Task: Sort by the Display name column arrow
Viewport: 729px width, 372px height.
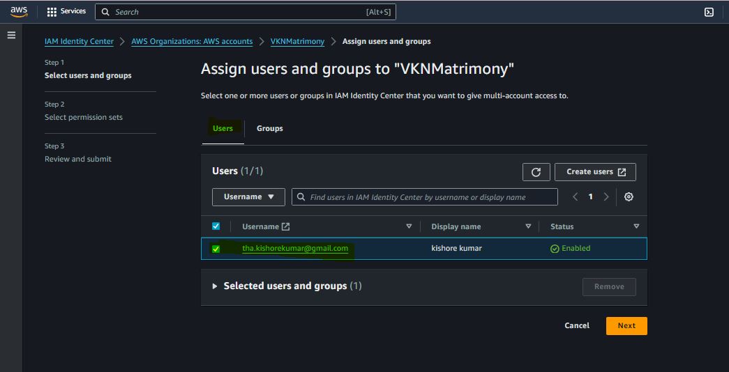Action: click(528, 226)
